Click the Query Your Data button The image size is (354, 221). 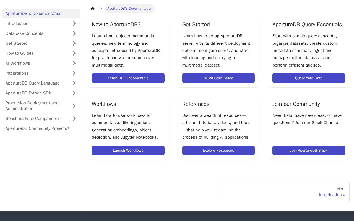tap(309, 78)
